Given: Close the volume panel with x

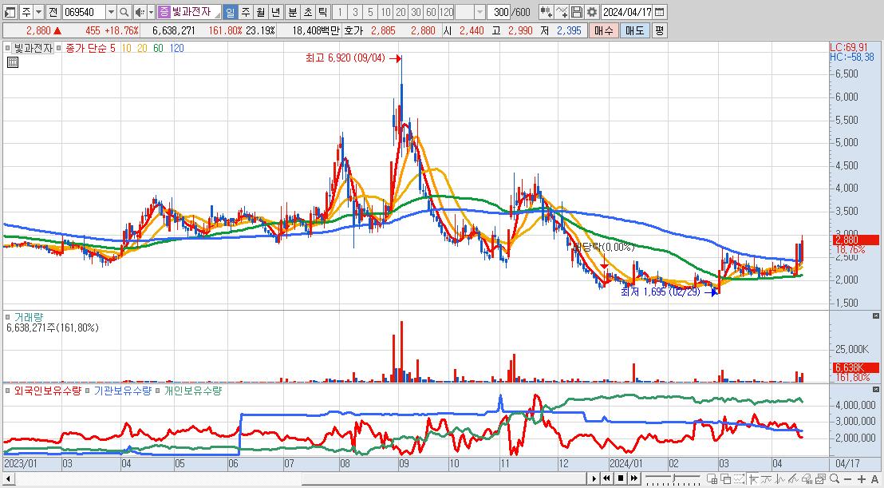Looking at the screenshot, I should 875,316.
